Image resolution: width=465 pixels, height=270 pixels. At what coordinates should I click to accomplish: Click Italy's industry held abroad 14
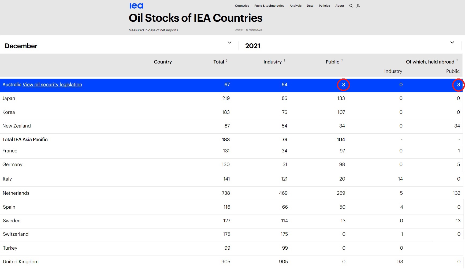click(x=400, y=179)
